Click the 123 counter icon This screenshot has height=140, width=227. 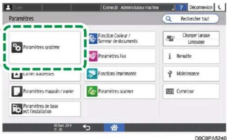coord(170,91)
